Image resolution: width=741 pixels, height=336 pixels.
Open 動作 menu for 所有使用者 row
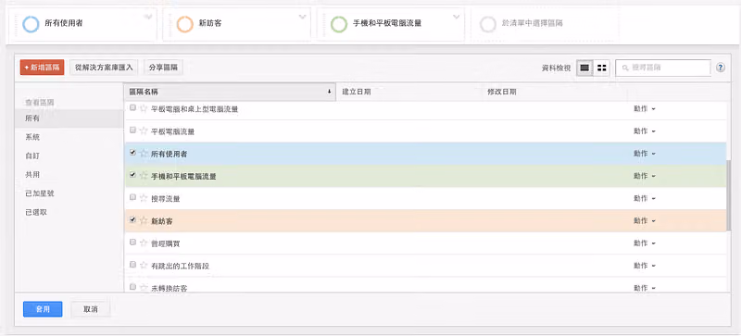pyautogui.click(x=645, y=154)
